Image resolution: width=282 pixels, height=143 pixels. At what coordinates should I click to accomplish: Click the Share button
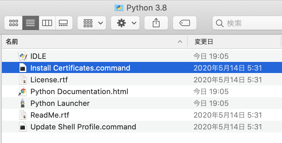tap(156, 23)
